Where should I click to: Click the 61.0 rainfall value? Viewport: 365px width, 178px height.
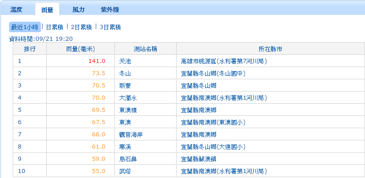(x=99, y=147)
